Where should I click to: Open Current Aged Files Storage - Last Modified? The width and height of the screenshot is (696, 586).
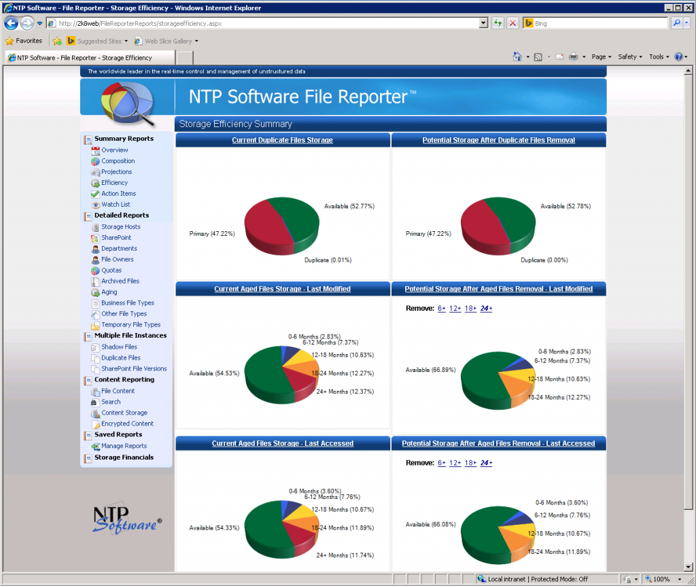pyautogui.click(x=282, y=289)
